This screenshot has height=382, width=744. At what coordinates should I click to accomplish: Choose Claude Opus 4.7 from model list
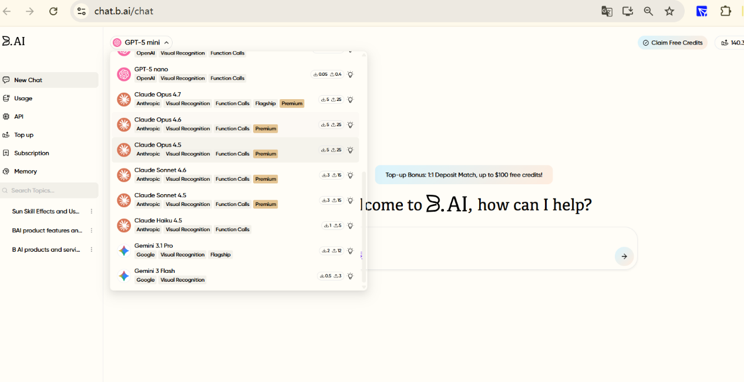coord(235,99)
